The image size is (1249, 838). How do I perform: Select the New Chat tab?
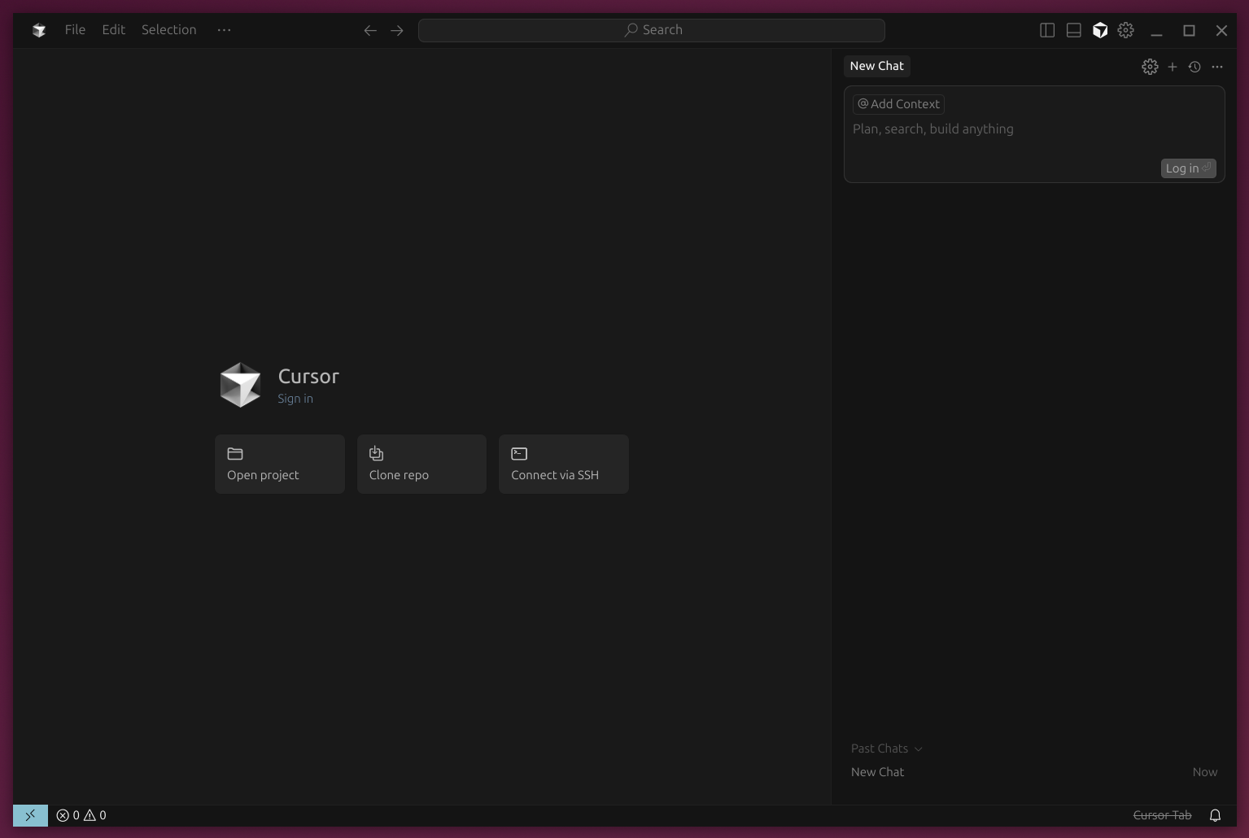click(x=876, y=66)
